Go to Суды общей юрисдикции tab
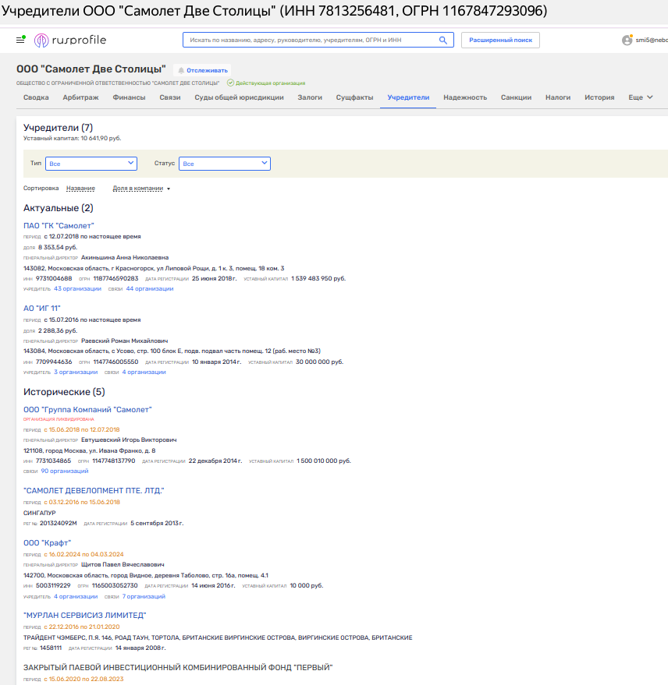 pyautogui.click(x=240, y=97)
